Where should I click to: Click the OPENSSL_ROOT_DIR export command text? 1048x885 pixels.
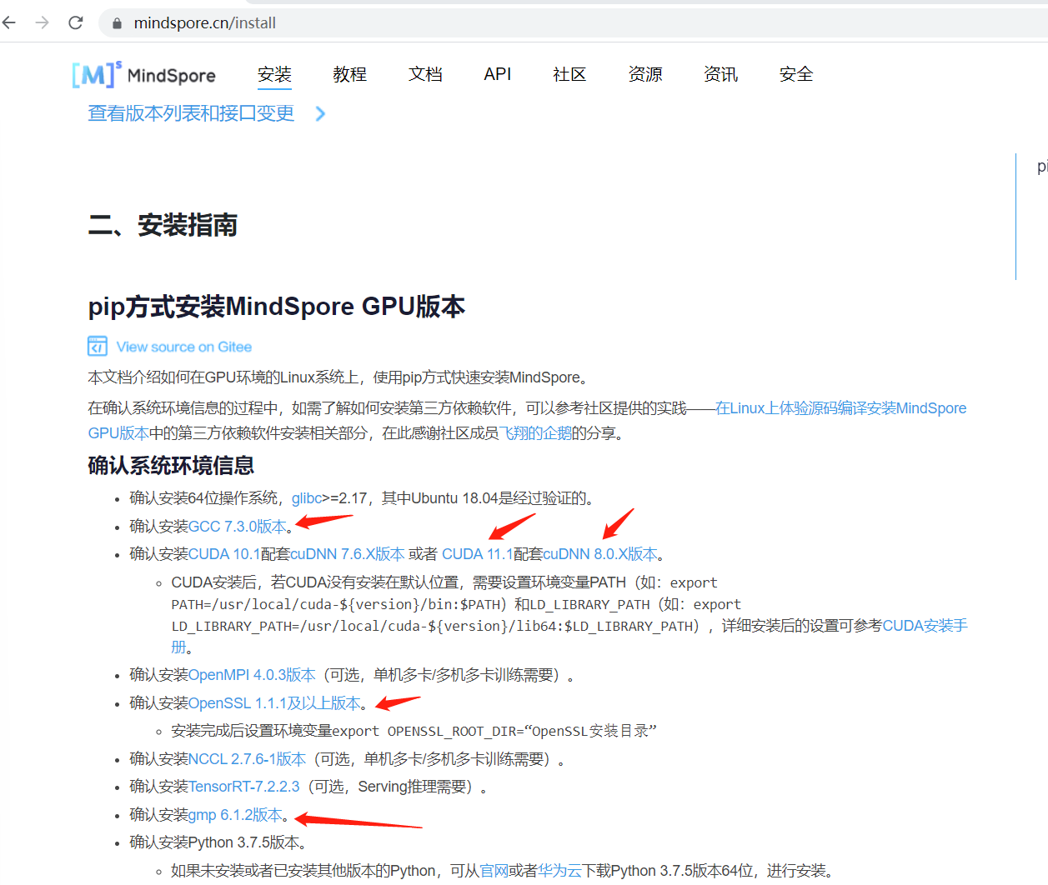point(494,731)
